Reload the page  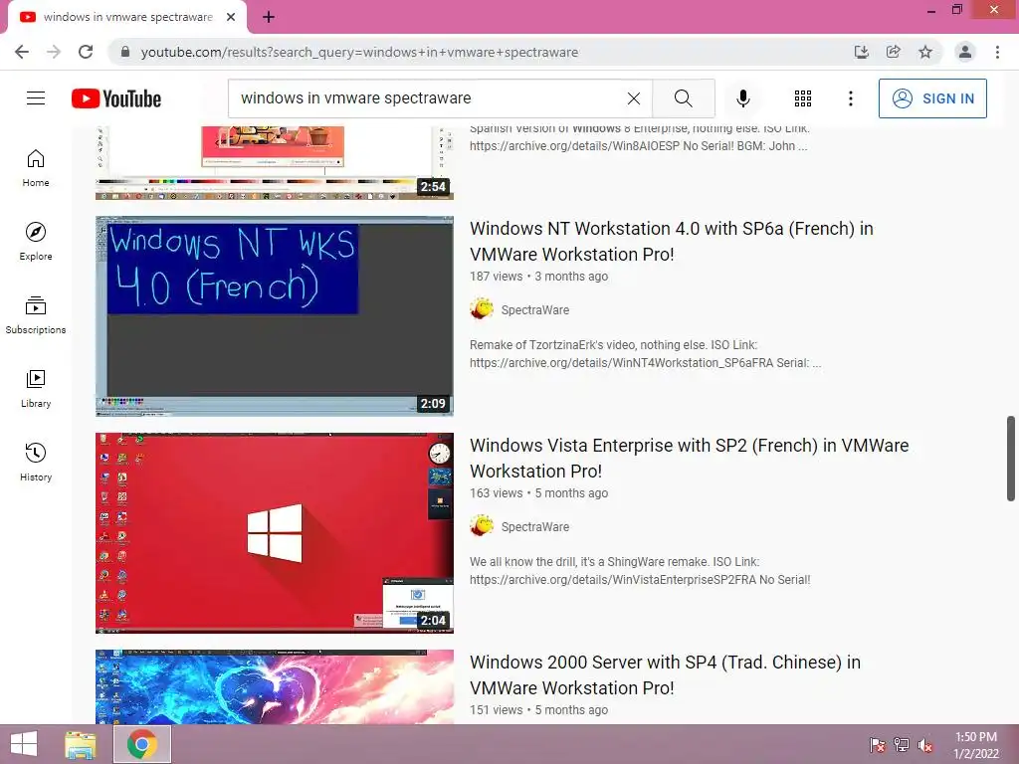pyautogui.click(x=86, y=52)
